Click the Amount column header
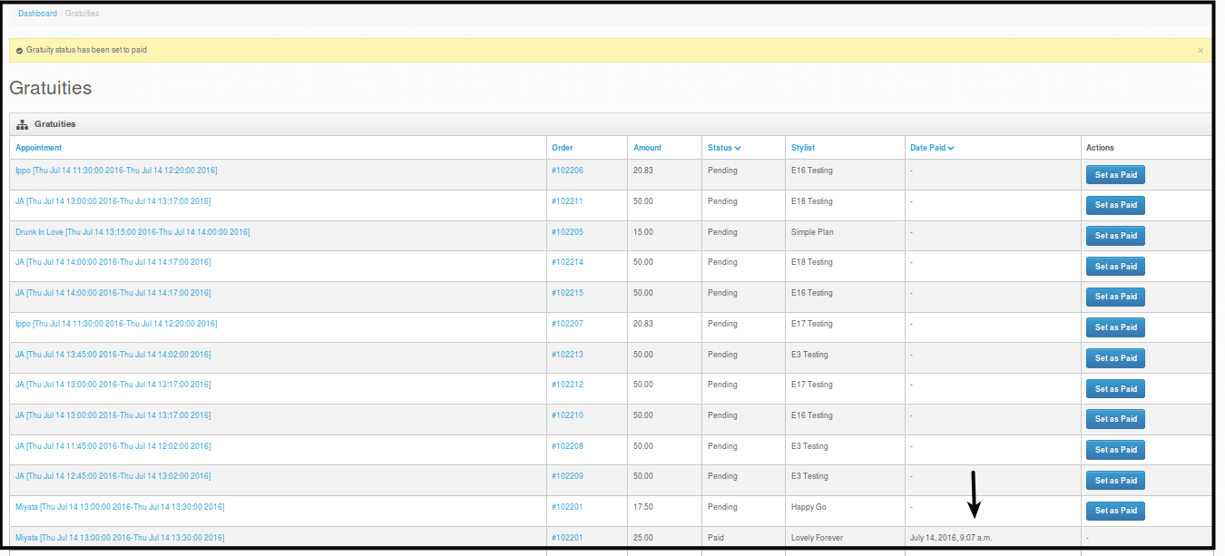 coord(648,148)
